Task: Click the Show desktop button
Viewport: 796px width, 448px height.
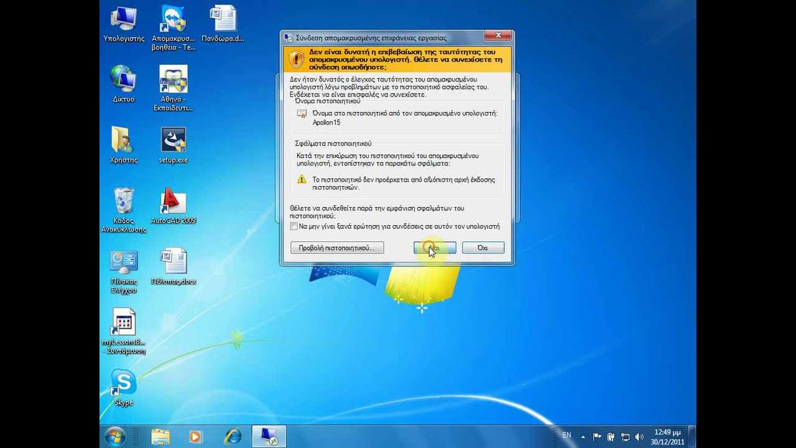Action: (x=692, y=437)
